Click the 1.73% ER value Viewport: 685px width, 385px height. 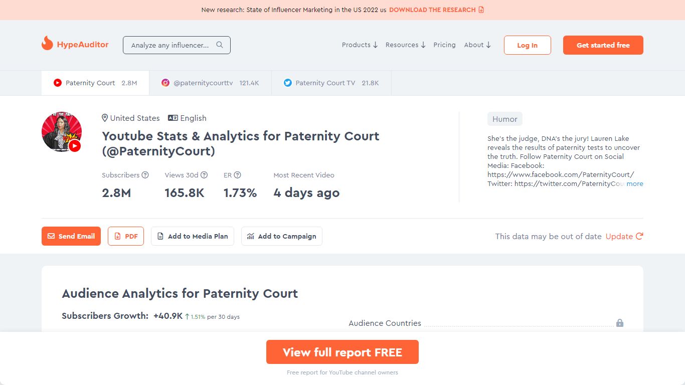point(240,192)
